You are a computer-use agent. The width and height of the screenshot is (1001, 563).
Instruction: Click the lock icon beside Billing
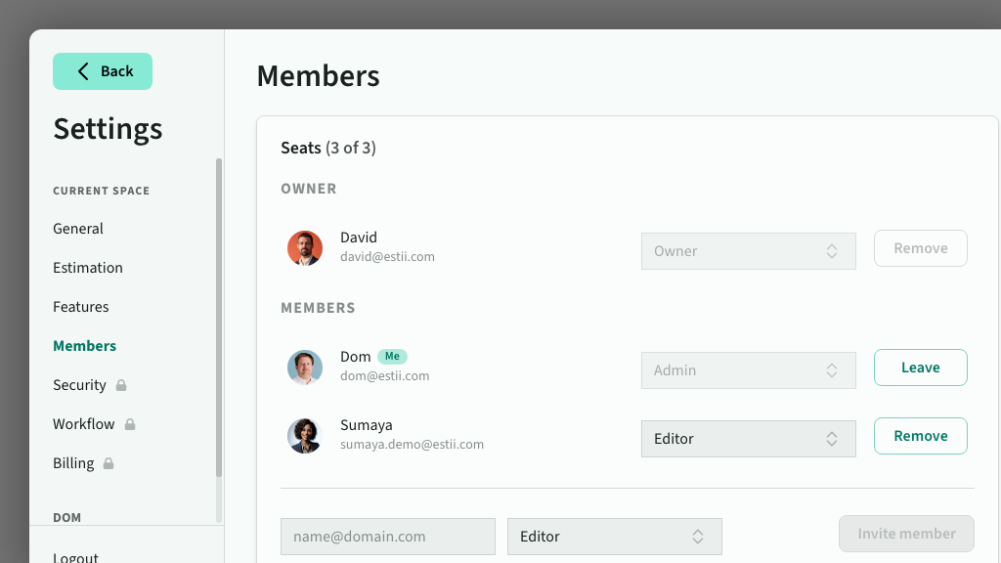pos(109,463)
